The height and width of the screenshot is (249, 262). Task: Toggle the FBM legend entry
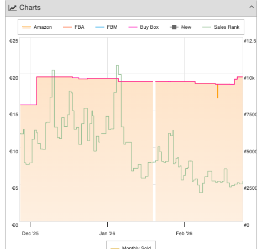coord(106,27)
